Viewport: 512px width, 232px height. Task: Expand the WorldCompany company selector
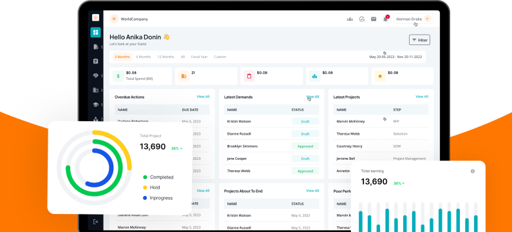(129, 19)
